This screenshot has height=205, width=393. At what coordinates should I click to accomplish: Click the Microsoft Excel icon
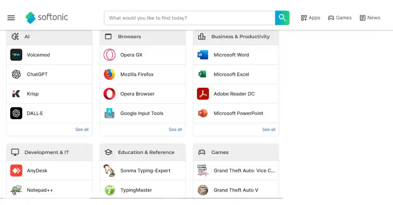203,74
